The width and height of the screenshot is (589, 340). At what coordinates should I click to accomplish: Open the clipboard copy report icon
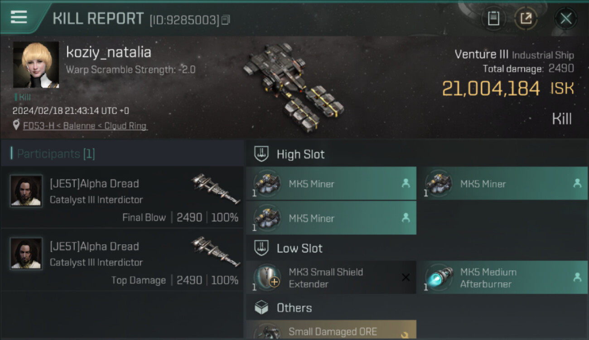[493, 19]
